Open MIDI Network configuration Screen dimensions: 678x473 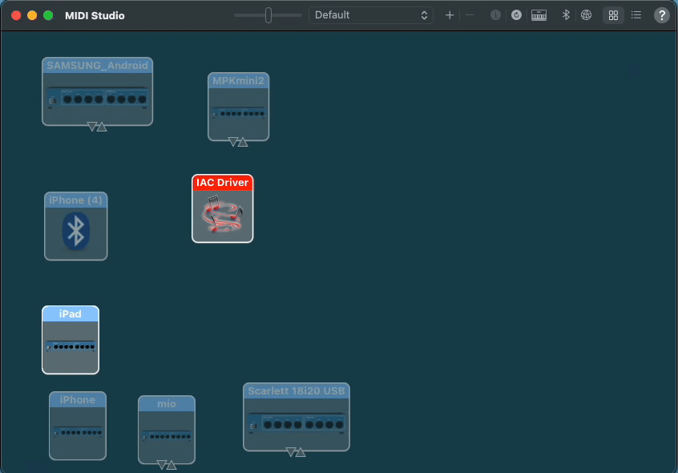(x=586, y=15)
